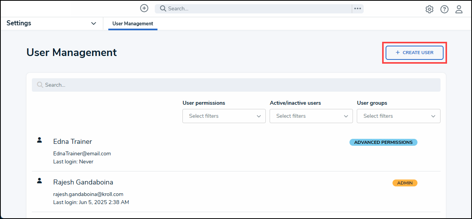Click the 'User permissions' filter label
Screen dimensions: 472x219
coord(204,103)
